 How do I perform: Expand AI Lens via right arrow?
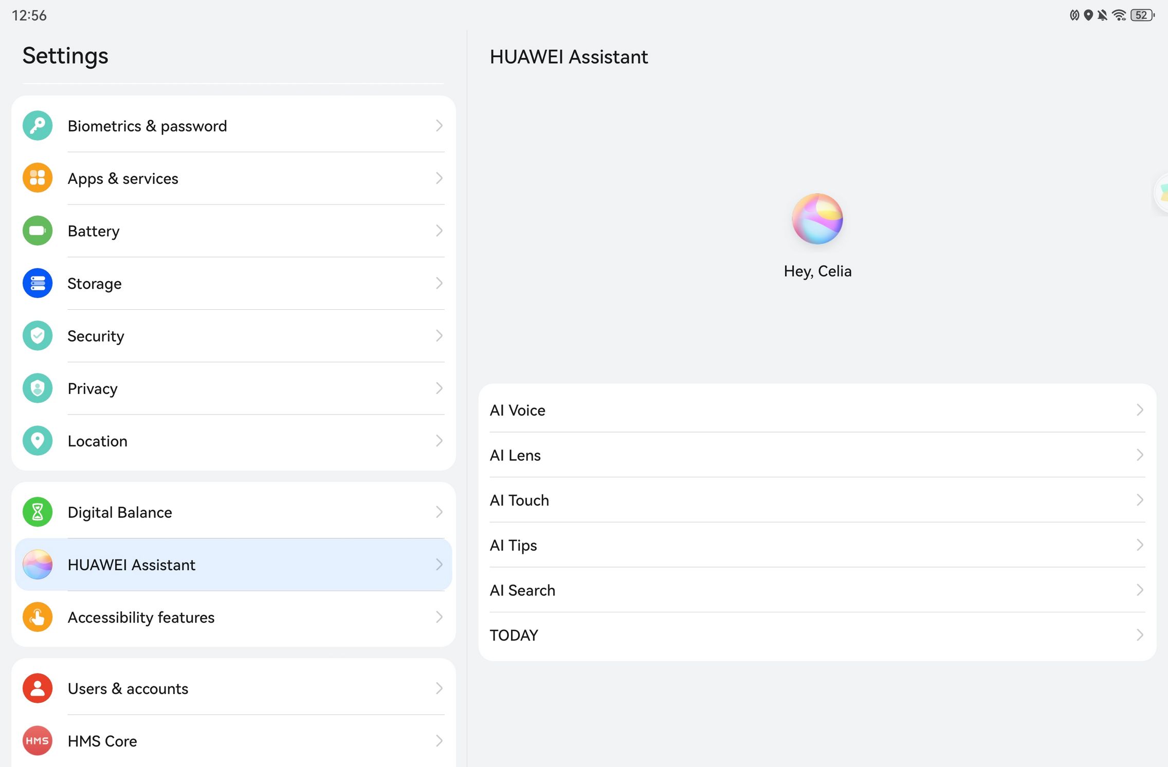point(1139,455)
